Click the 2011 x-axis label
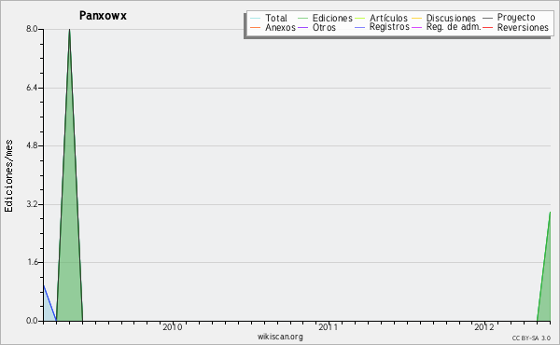 pyautogui.click(x=329, y=326)
